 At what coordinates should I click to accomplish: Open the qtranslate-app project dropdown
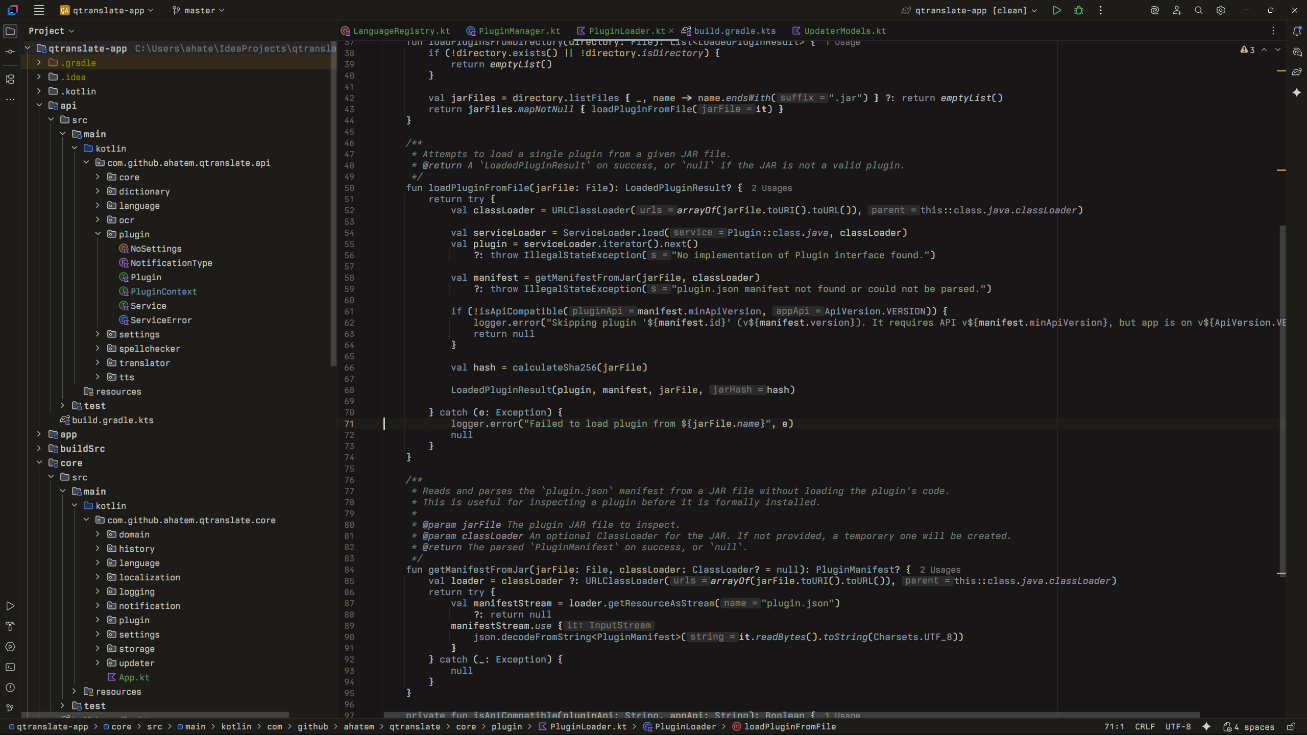click(x=107, y=10)
